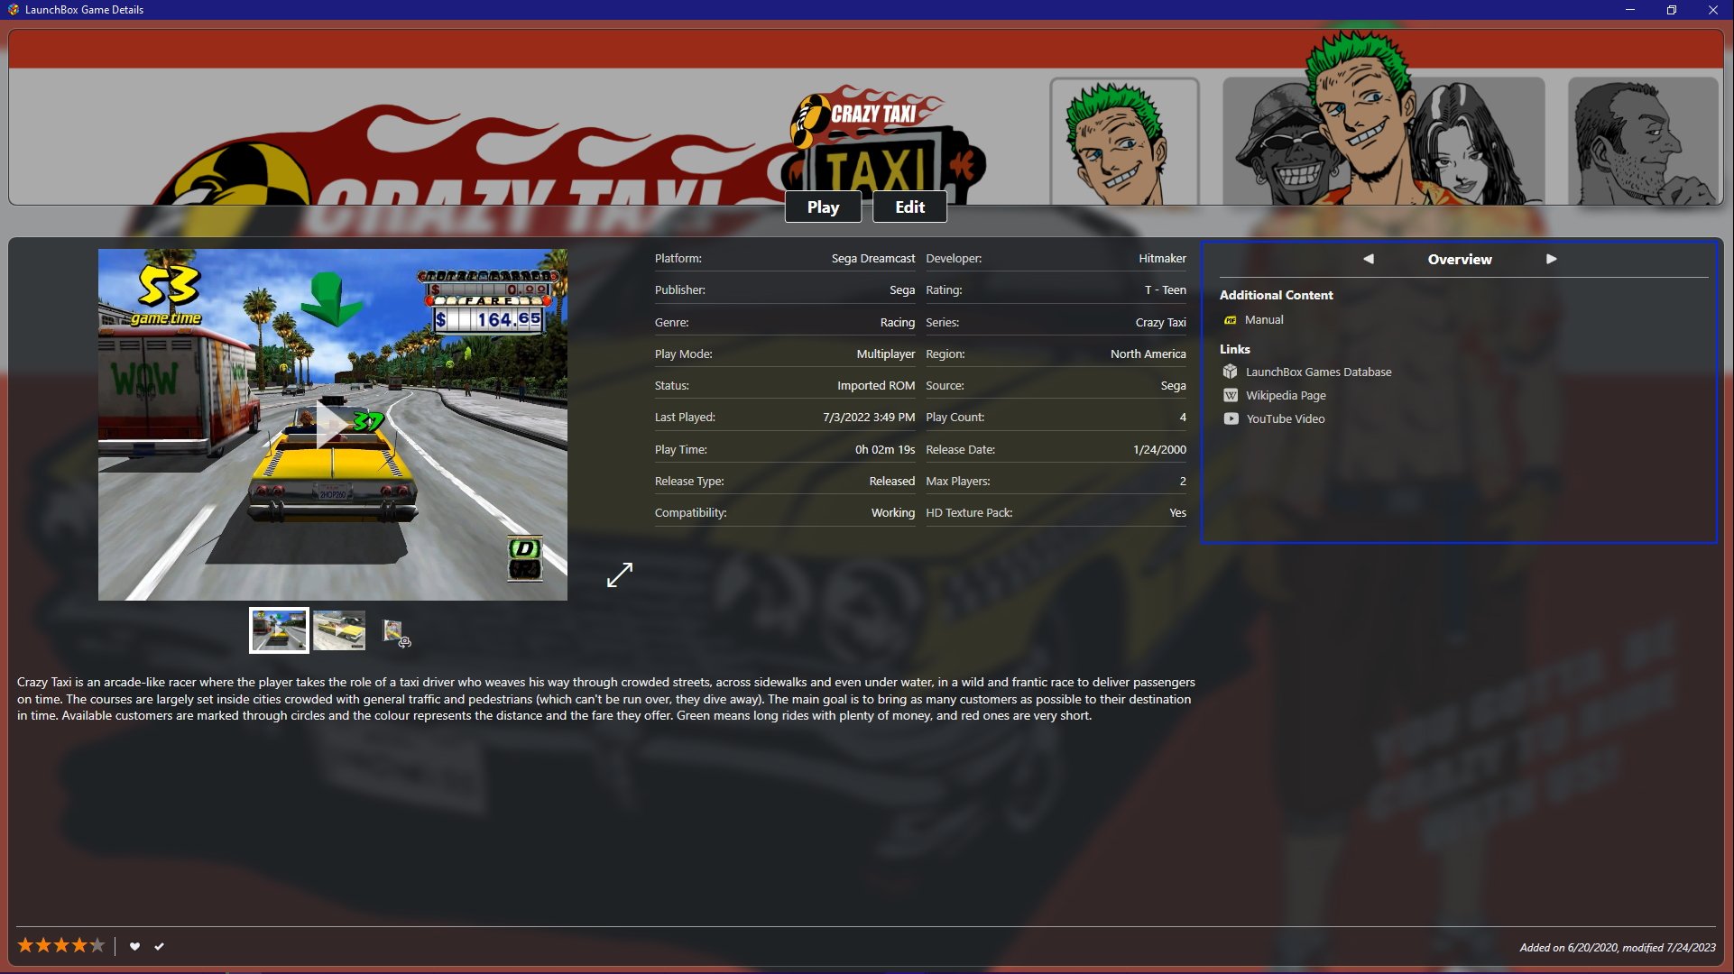Select the first gameplay video thumbnail
The width and height of the screenshot is (1734, 974).
279,630
